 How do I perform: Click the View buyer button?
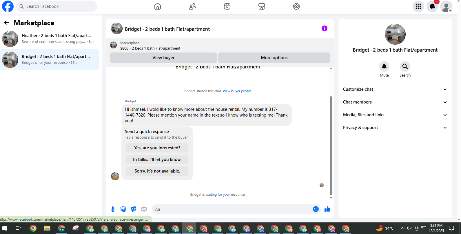(x=163, y=58)
